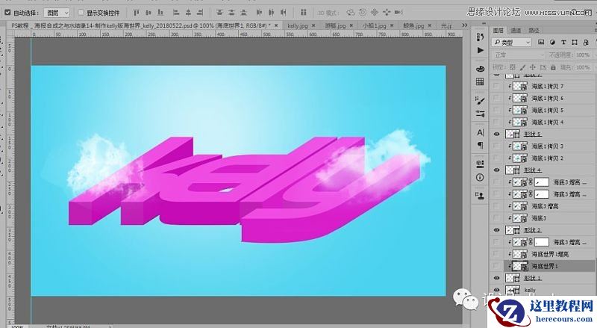
Task: Show the 海底1拷贝 7 layer visibility box
Action: (x=496, y=86)
